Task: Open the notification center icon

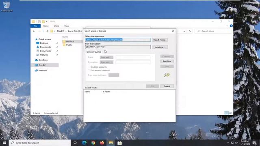Action: pyautogui.click(x=254, y=143)
